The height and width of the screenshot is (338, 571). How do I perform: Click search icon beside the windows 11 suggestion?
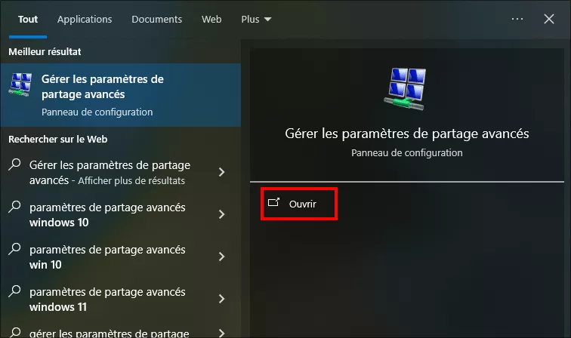(x=14, y=291)
